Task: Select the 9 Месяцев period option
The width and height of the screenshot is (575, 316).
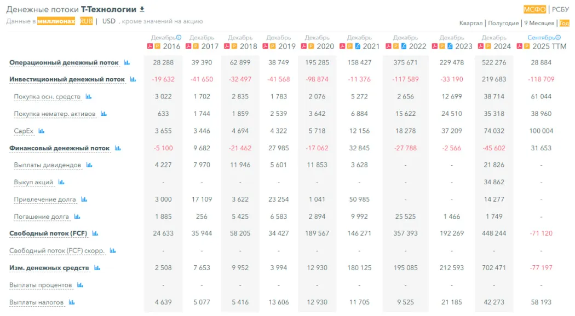Action: (539, 24)
